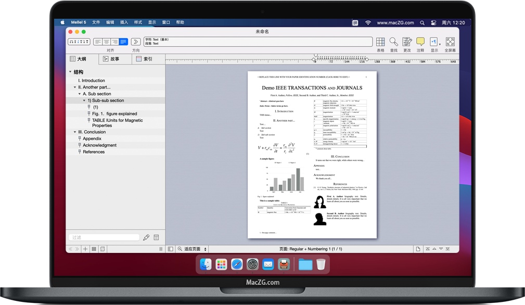
Task: Set text alignment to right
Action: point(115,42)
